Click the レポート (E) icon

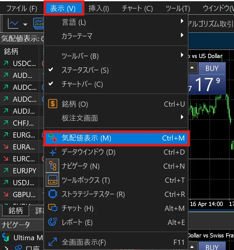[x=53, y=222]
